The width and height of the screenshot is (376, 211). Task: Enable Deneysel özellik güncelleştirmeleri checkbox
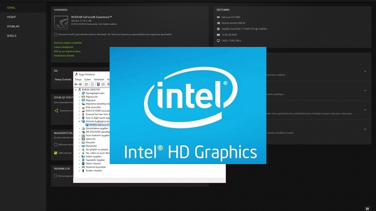tap(56, 35)
